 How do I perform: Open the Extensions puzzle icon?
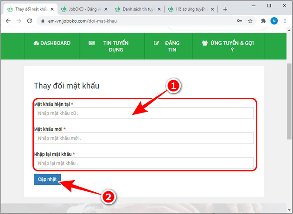coord(263,21)
